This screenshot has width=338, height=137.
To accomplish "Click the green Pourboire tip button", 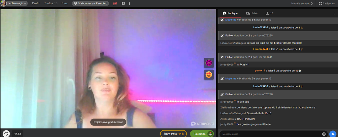I will (202, 134).
